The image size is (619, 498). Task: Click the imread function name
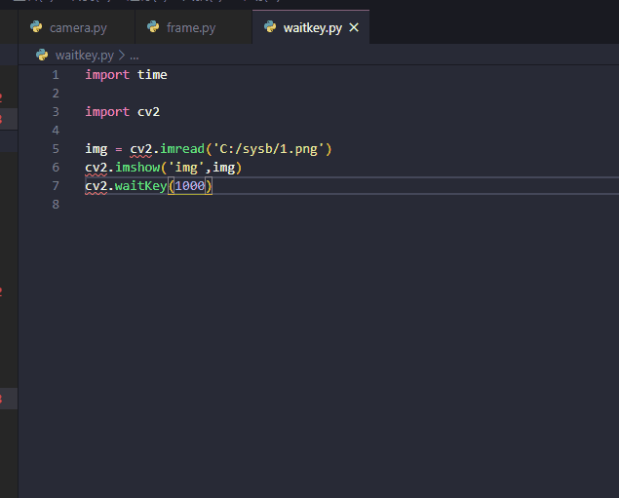pyautogui.click(x=182, y=149)
